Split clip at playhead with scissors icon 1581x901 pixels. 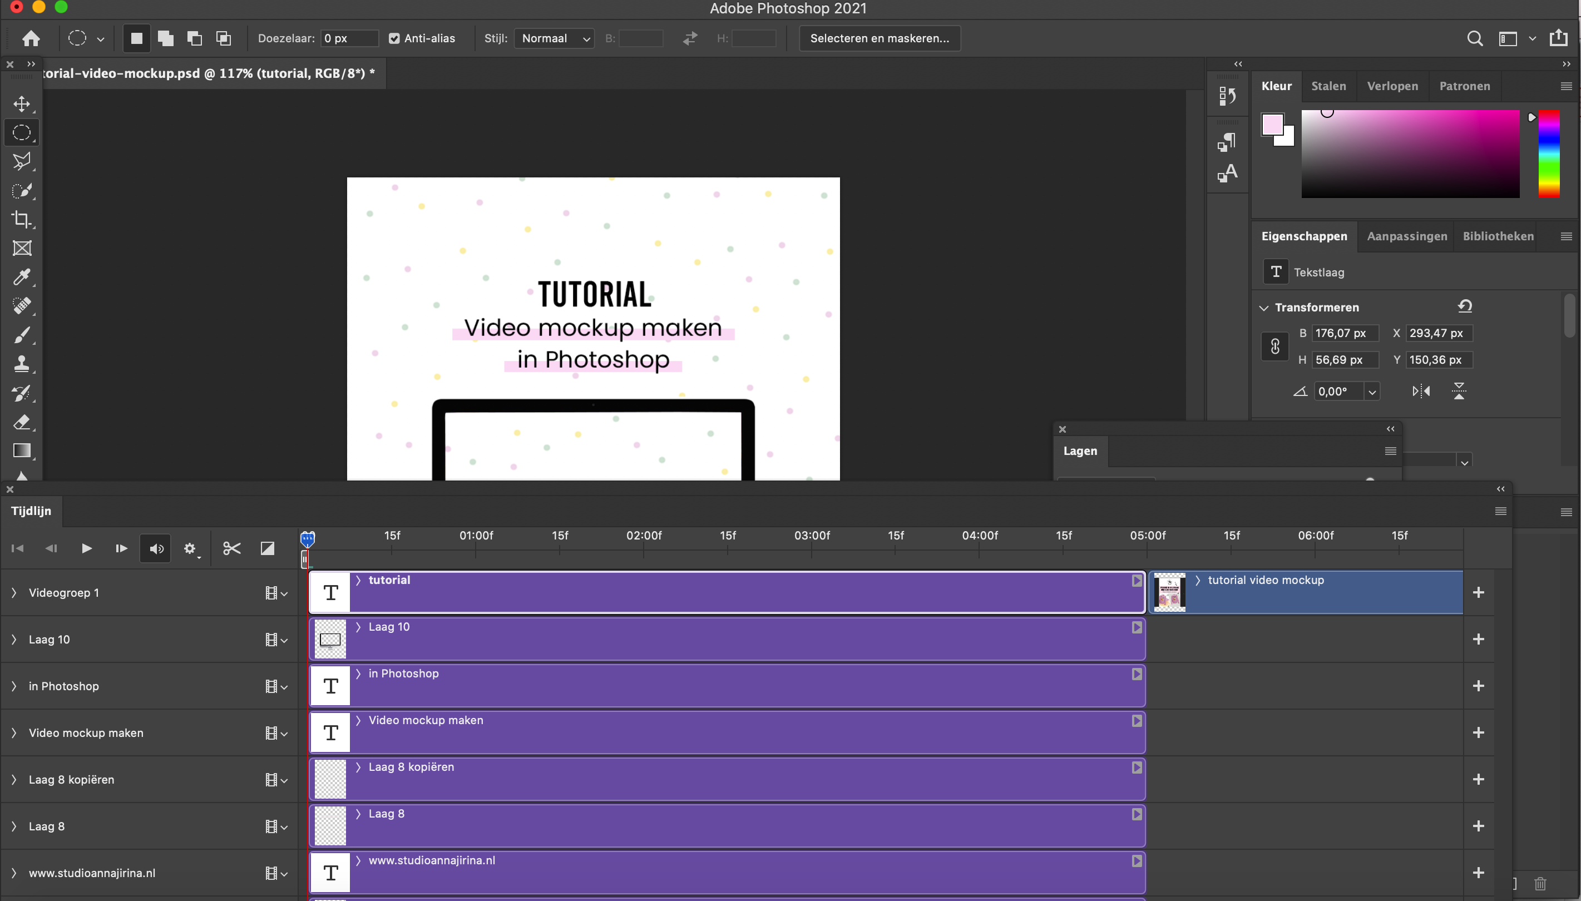click(x=231, y=548)
